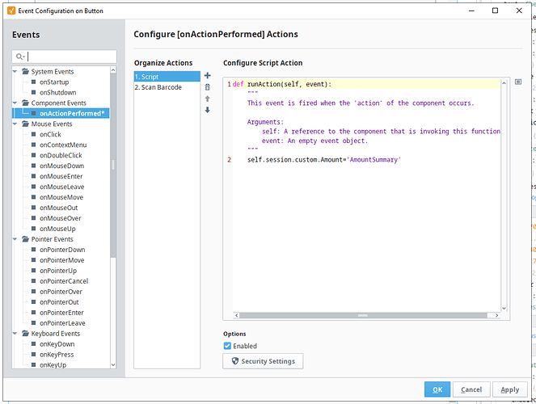Select the onKeyDown event
The image size is (536, 404).
pyautogui.click(x=57, y=344)
